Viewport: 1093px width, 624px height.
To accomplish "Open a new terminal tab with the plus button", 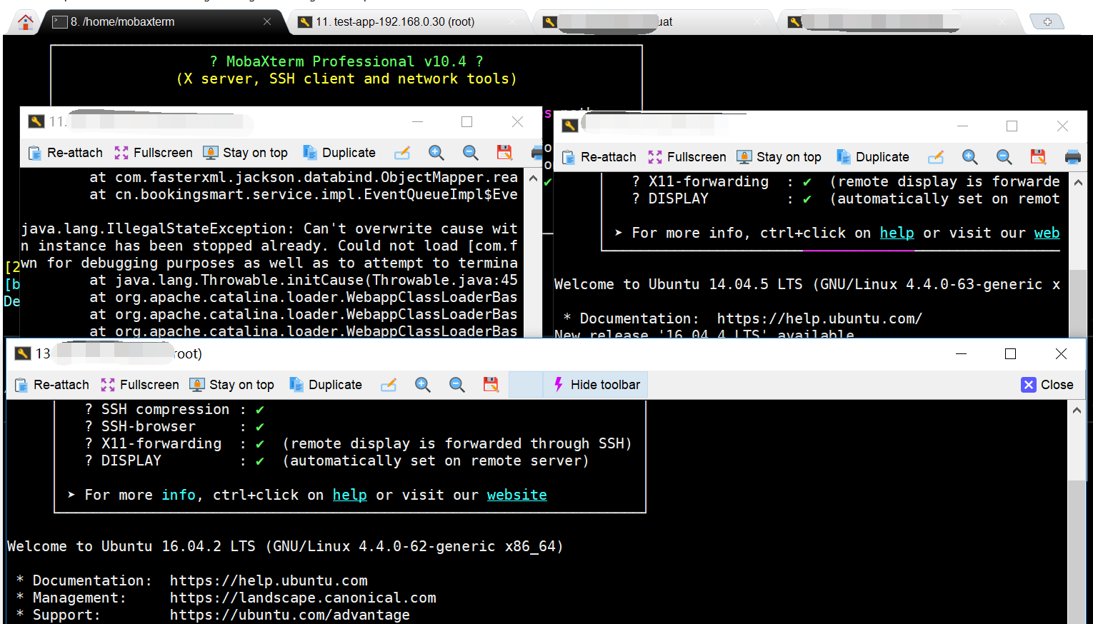I will [x=1047, y=22].
